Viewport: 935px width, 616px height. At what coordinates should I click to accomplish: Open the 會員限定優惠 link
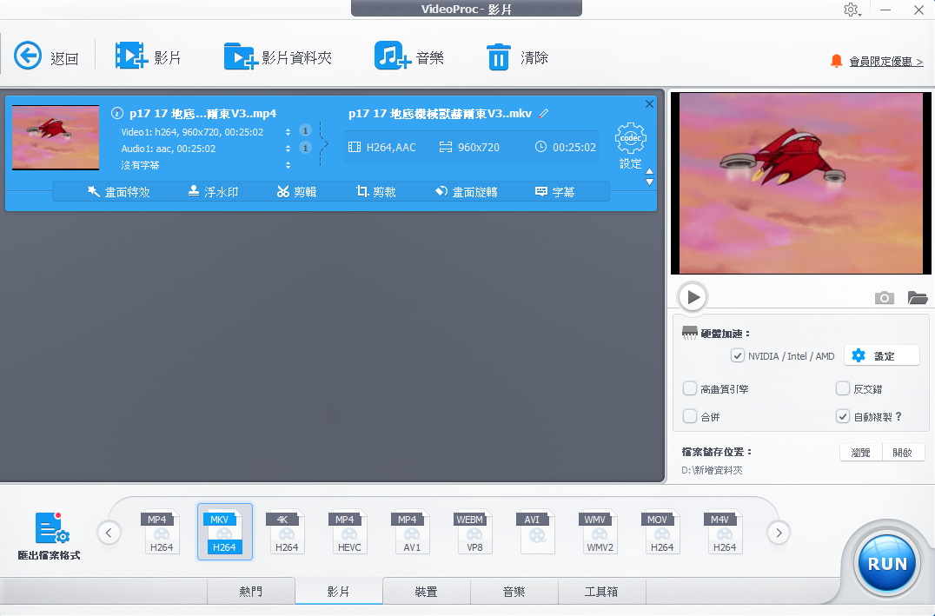886,62
